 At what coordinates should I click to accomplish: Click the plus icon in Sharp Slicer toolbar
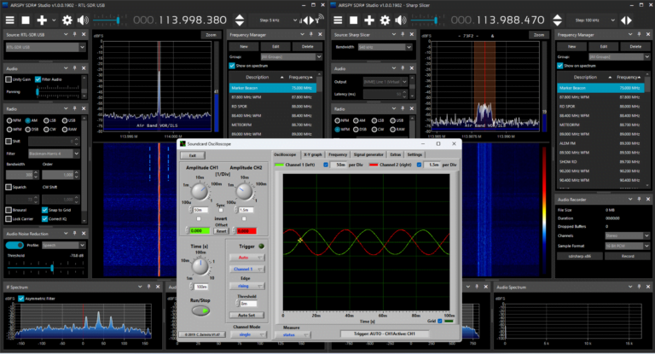point(369,20)
